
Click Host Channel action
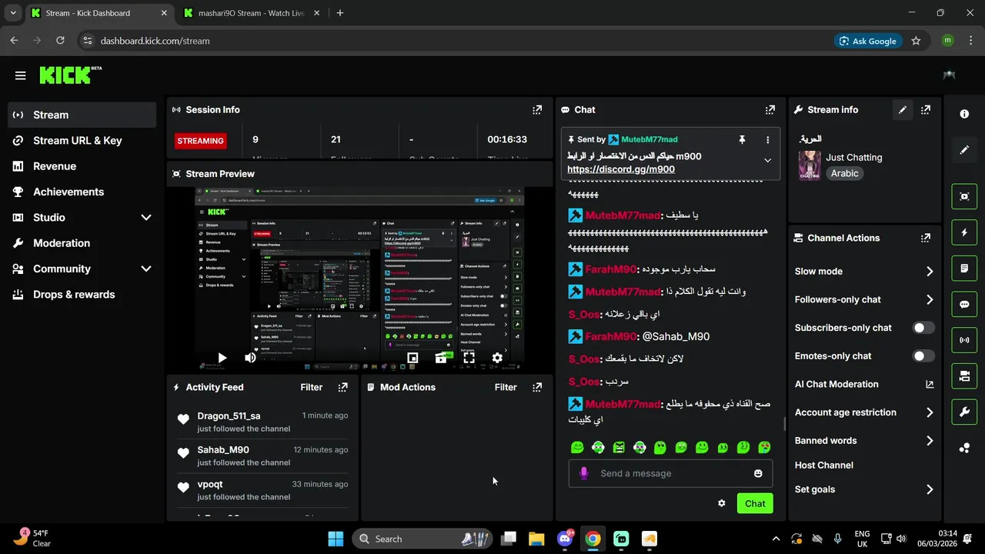(x=824, y=466)
